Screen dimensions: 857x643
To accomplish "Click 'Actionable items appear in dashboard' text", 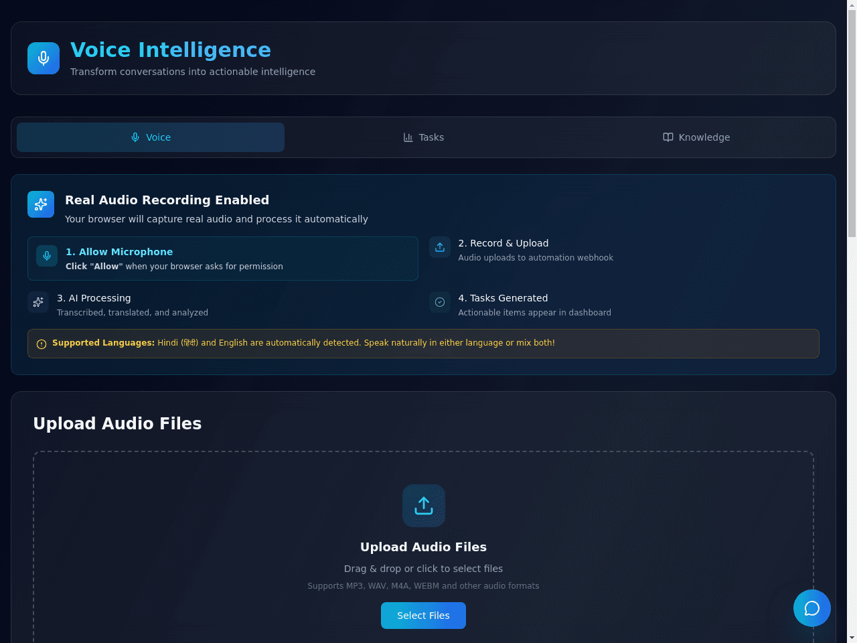I will tap(534, 313).
